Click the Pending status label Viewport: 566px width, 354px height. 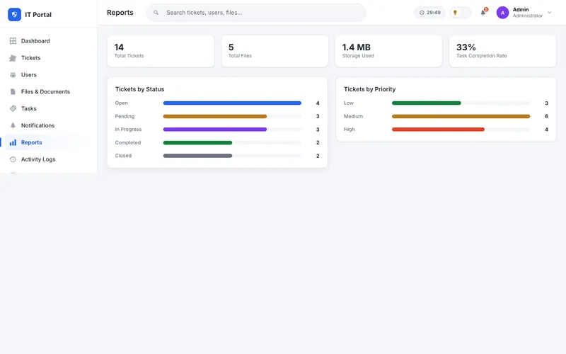[x=125, y=116]
